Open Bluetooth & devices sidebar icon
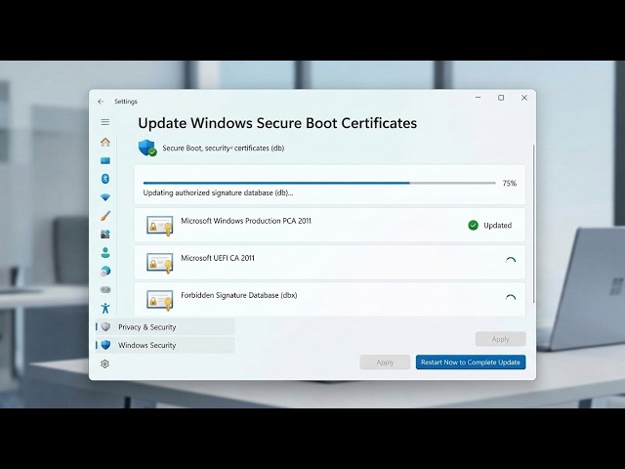 click(105, 179)
